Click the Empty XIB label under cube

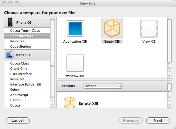[x=112, y=41]
